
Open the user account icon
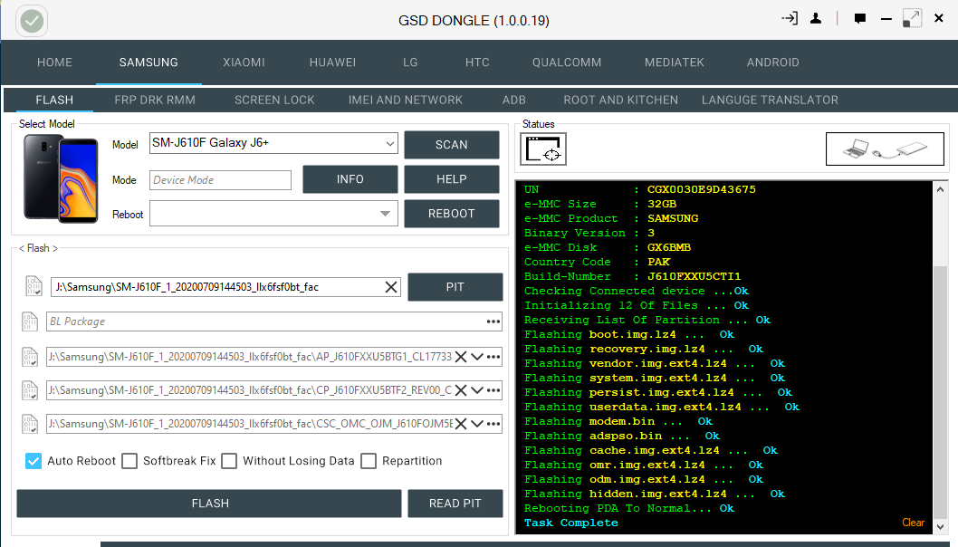(816, 19)
